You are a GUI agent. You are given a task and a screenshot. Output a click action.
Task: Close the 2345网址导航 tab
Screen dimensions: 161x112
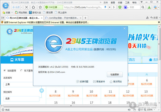tap(80, 18)
